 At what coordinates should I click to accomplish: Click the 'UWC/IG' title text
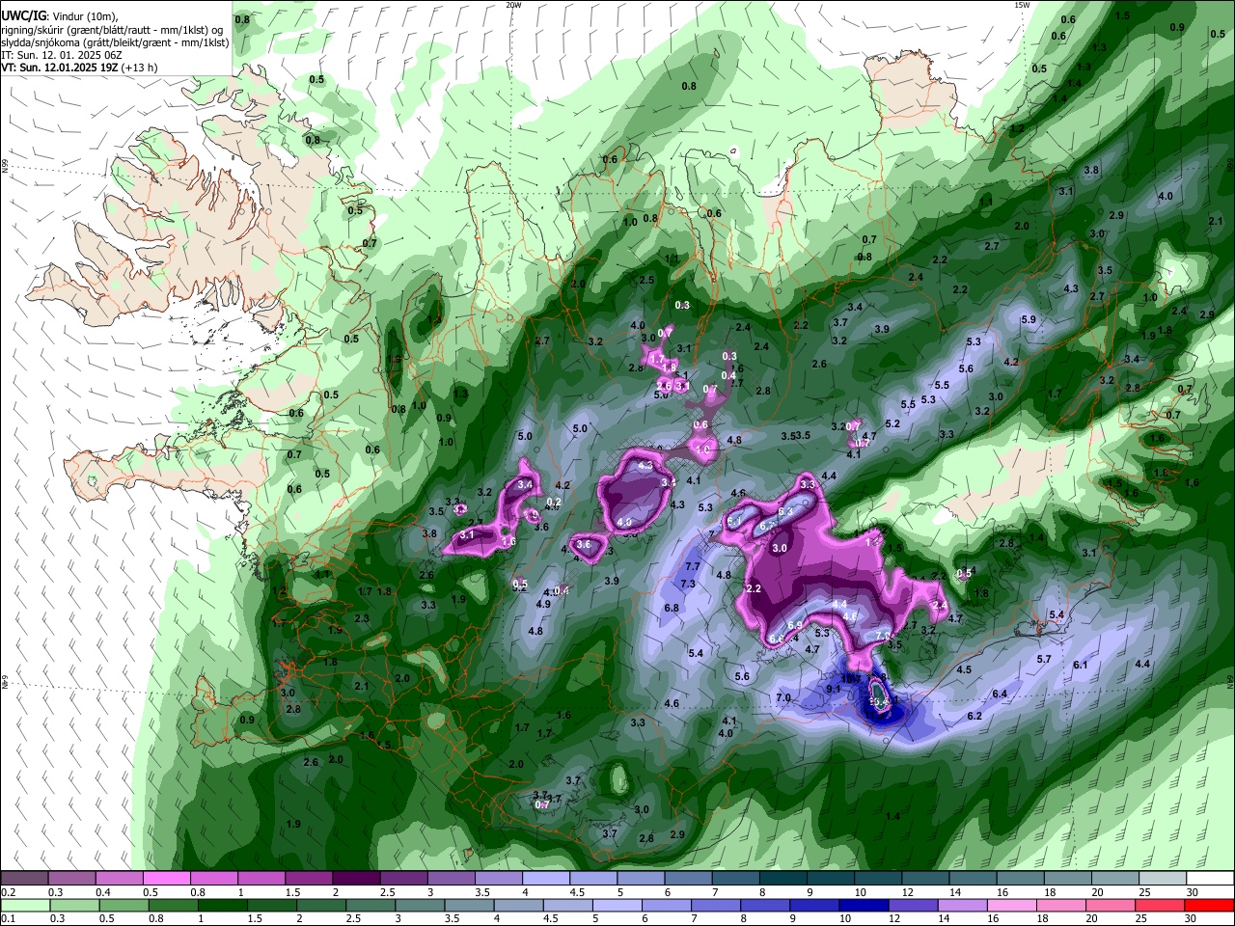[23, 17]
